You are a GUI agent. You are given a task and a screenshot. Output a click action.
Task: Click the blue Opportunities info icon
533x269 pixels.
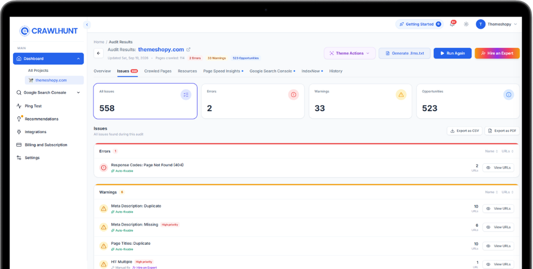(509, 95)
